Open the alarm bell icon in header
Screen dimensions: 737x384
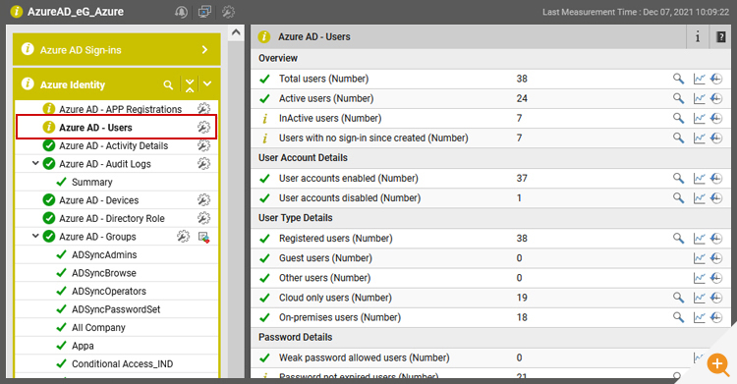pyautogui.click(x=181, y=12)
